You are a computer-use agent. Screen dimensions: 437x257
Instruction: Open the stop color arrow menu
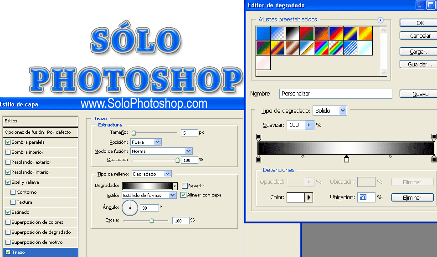pos(309,197)
